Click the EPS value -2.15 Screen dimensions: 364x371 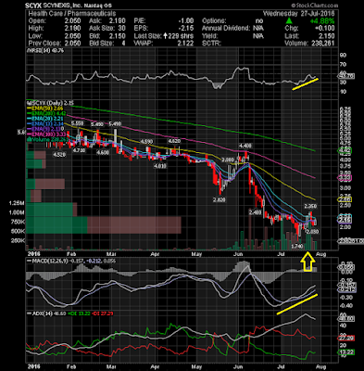pyautogui.click(x=186, y=28)
